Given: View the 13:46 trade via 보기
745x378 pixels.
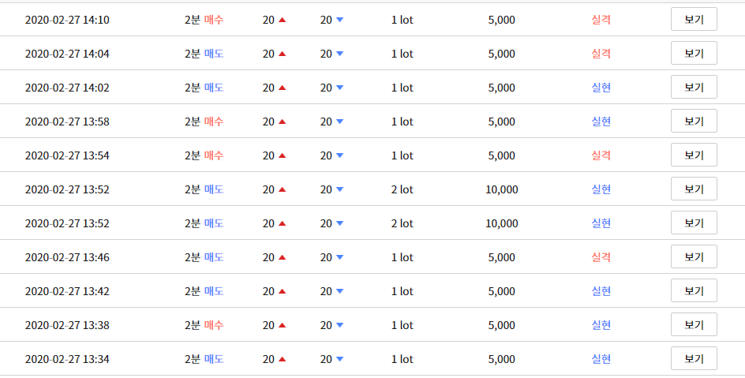Looking at the screenshot, I should (x=694, y=257).
